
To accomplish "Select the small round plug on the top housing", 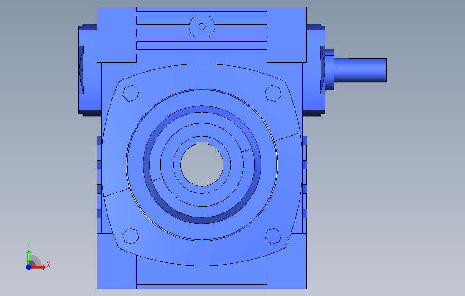I will tap(202, 27).
